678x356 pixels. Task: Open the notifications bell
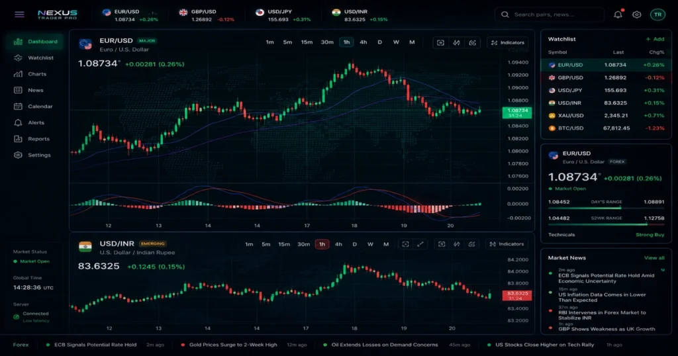pos(618,15)
